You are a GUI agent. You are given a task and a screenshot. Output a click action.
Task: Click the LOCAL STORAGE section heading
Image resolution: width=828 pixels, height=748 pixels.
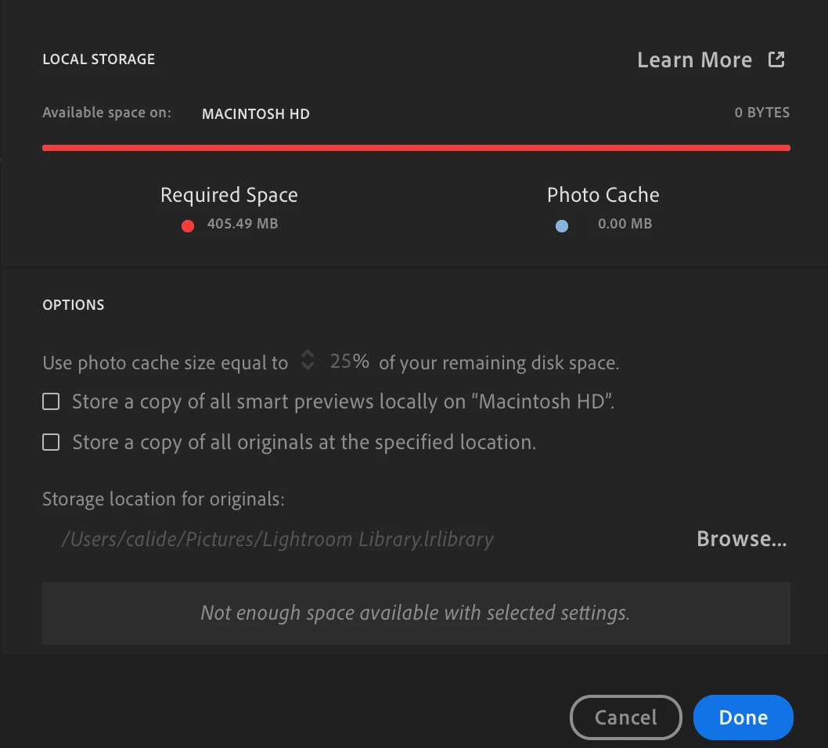[99, 59]
